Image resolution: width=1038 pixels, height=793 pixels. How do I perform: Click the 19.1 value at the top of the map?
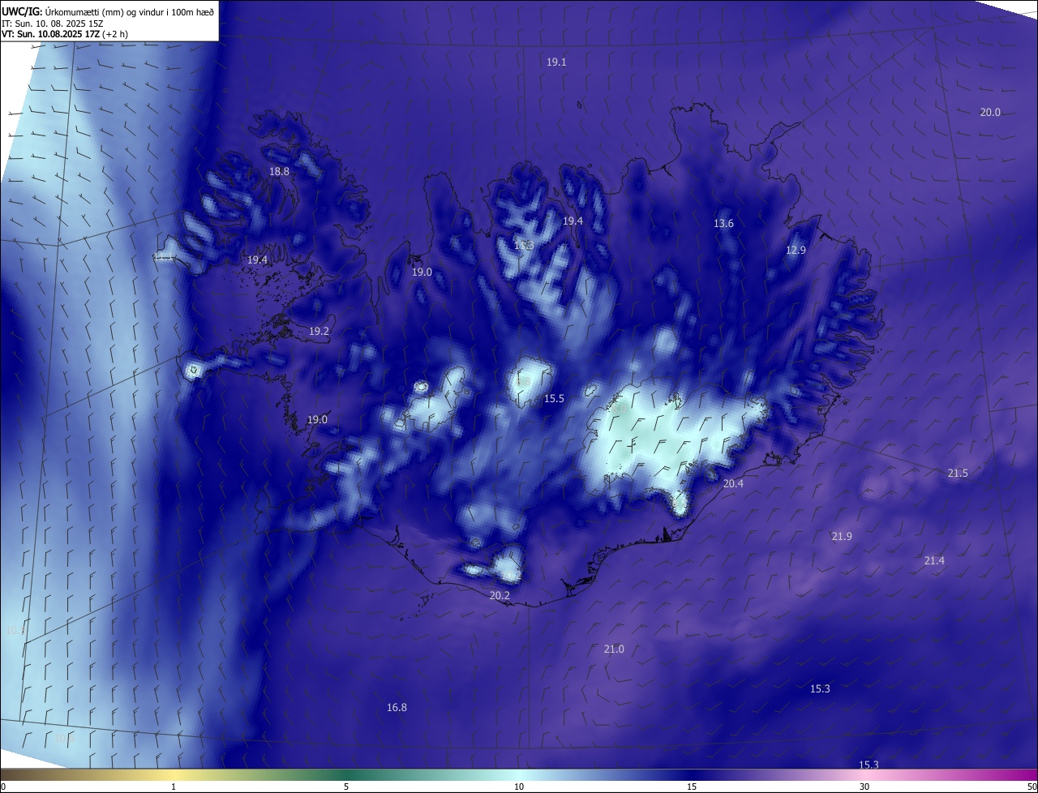tap(556, 62)
